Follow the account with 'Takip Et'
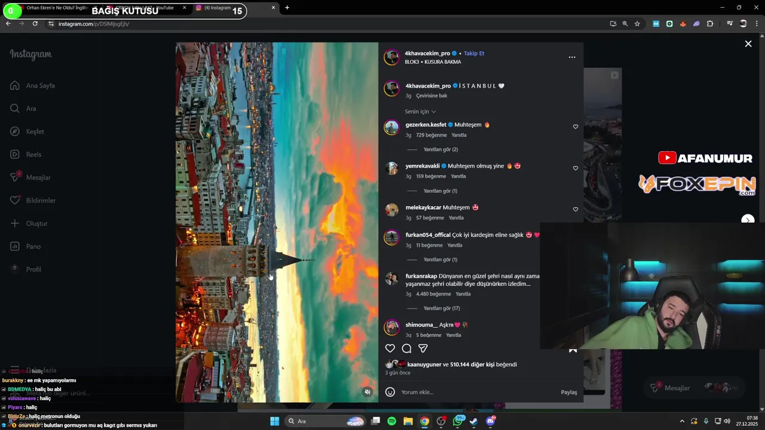The height and width of the screenshot is (430, 765). pyautogui.click(x=474, y=53)
